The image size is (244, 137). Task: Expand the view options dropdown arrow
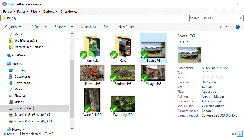point(227,27)
